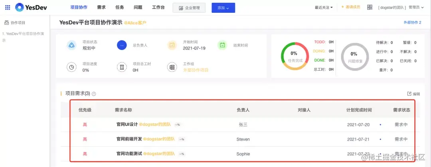This screenshot has height=167, width=431.
Task: Click the owner 张三
Action: click(x=243, y=125)
